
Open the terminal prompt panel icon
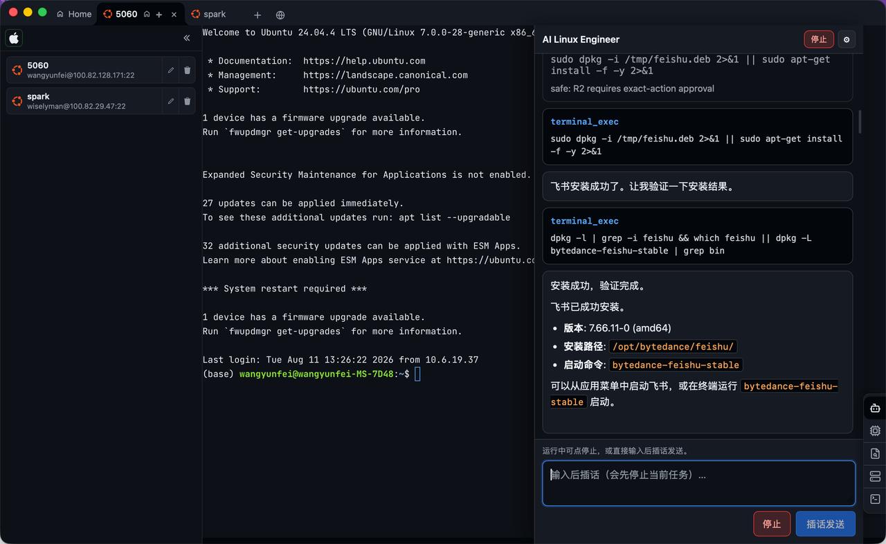tap(875, 499)
